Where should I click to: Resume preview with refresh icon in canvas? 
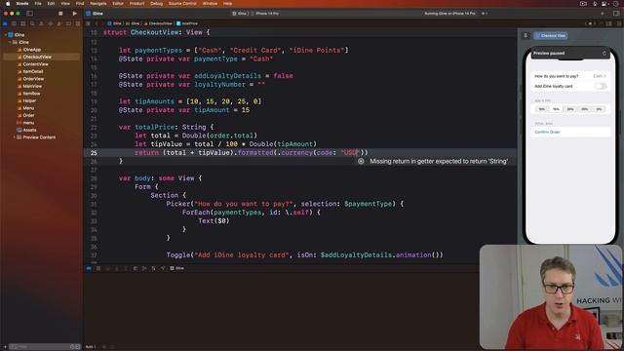point(604,53)
